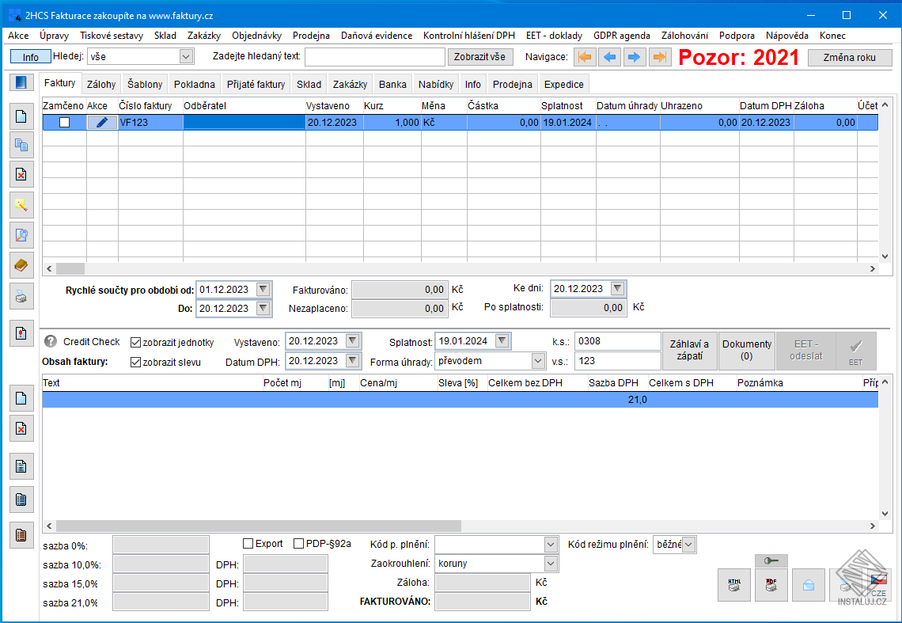Image resolution: width=902 pixels, height=623 pixels.
Task: Send invoice by email envelope icon
Action: (x=809, y=585)
